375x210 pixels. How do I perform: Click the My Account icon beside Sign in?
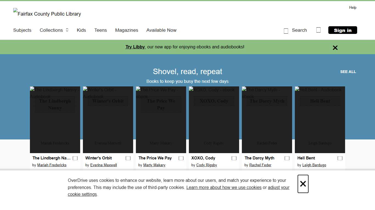point(318,30)
